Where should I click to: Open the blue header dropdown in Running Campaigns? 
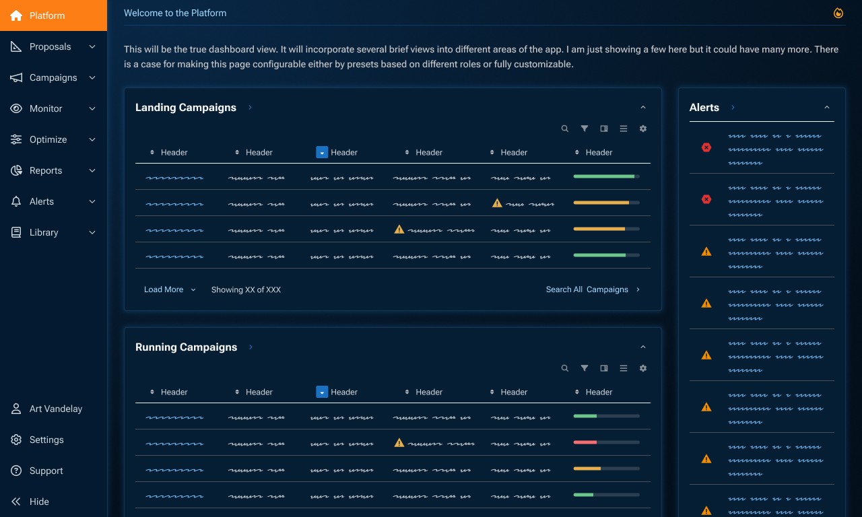pyautogui.click(x=322, y=392)
